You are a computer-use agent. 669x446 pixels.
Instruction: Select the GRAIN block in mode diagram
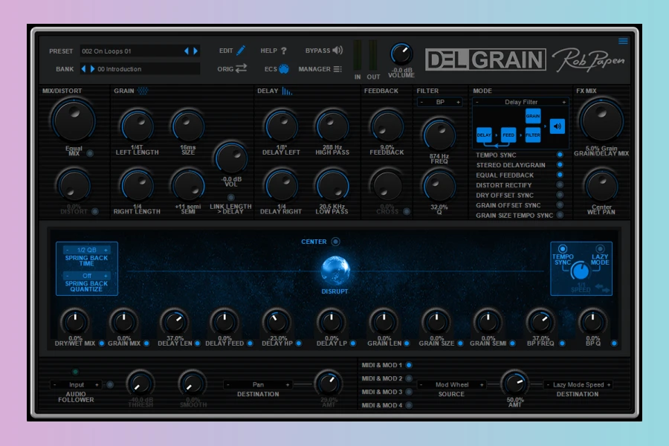coord(533,116)
